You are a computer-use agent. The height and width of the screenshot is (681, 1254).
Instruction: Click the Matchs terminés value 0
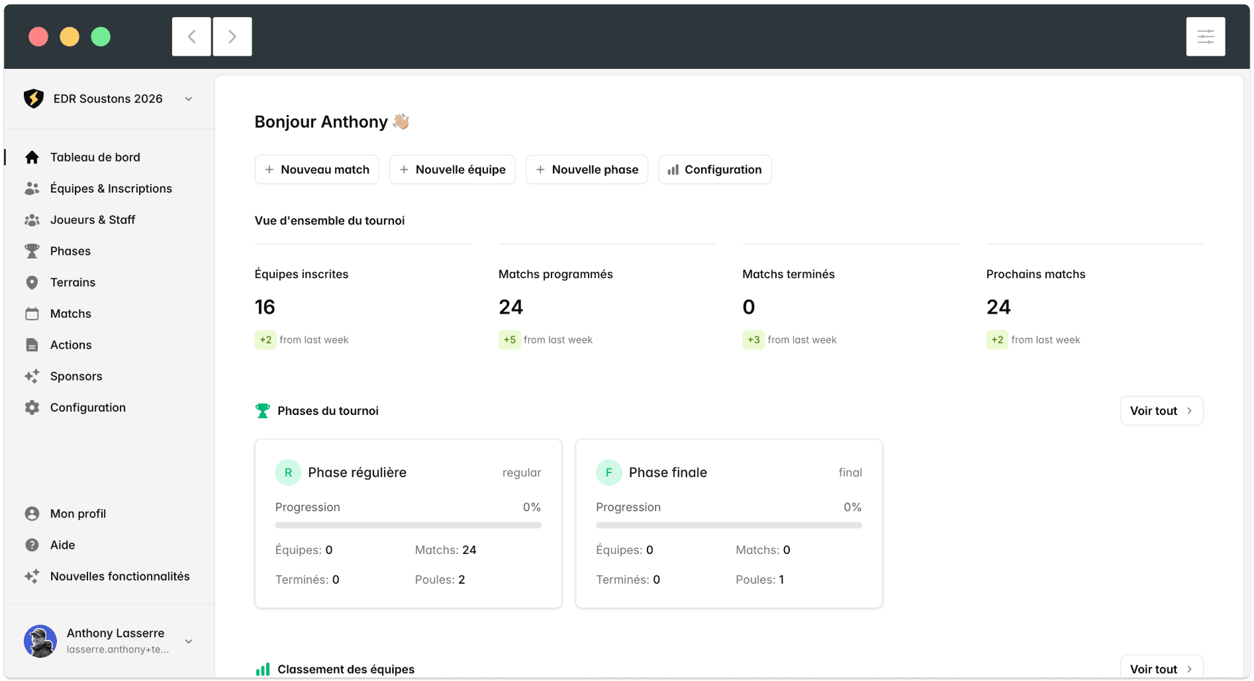click(749, 307)
